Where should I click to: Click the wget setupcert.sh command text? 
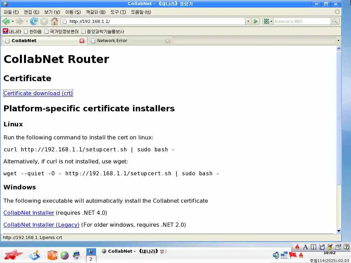[x=111, y=174]
